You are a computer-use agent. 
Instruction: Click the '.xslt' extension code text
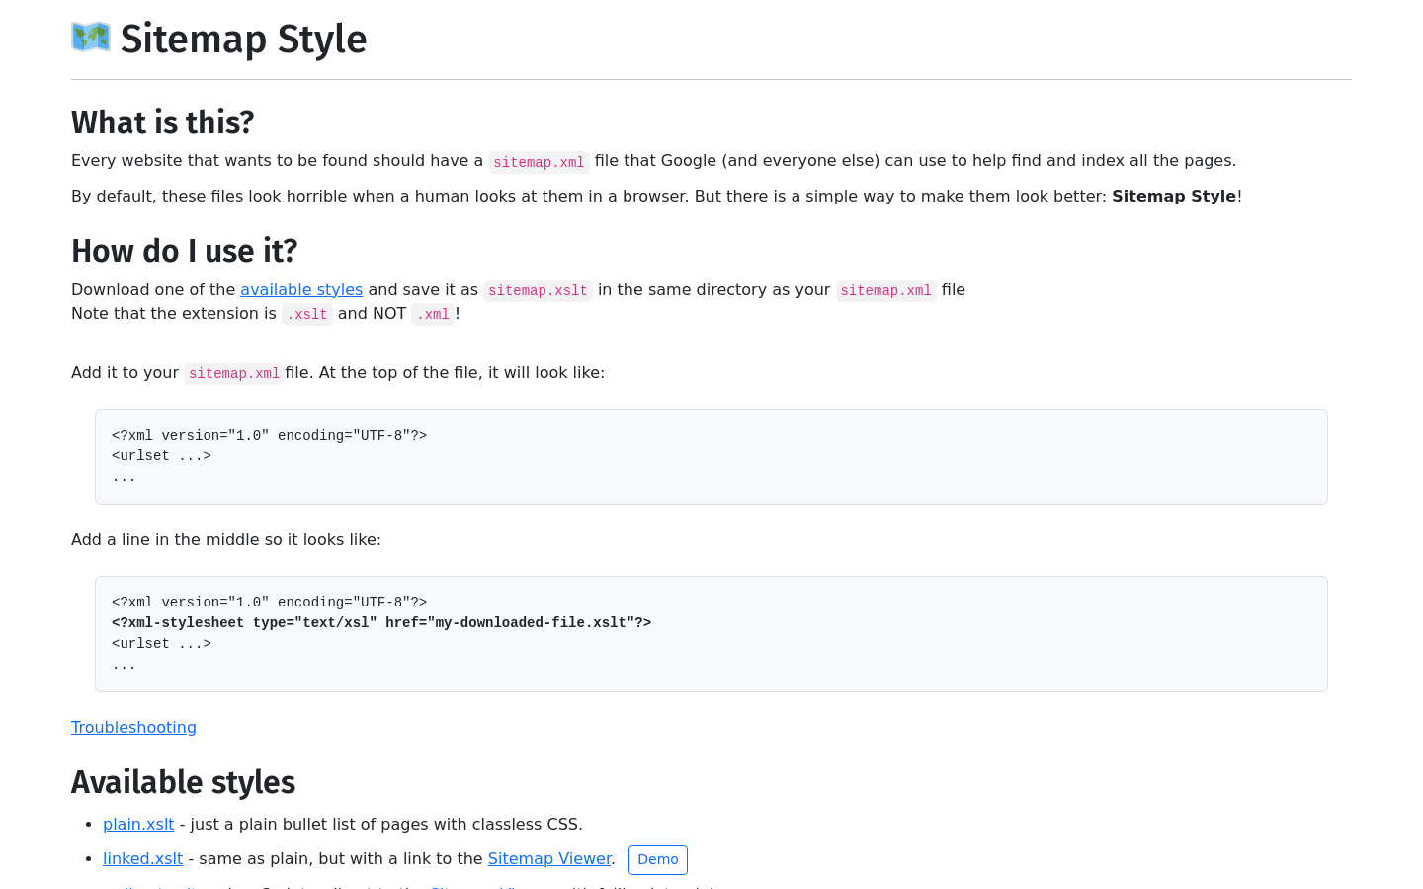point(307,314)
